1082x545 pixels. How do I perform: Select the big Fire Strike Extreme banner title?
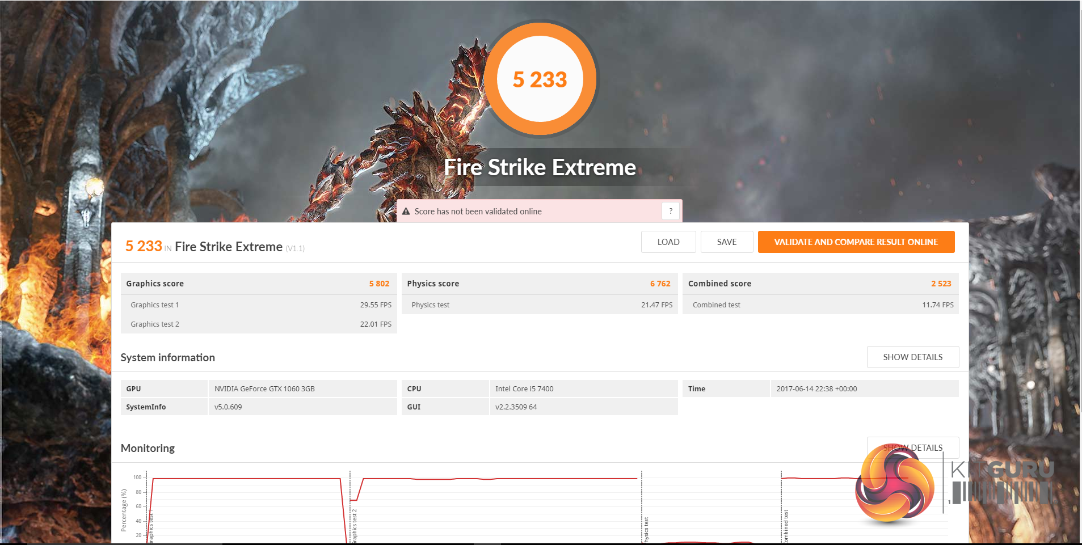click(x=540, y=167)
